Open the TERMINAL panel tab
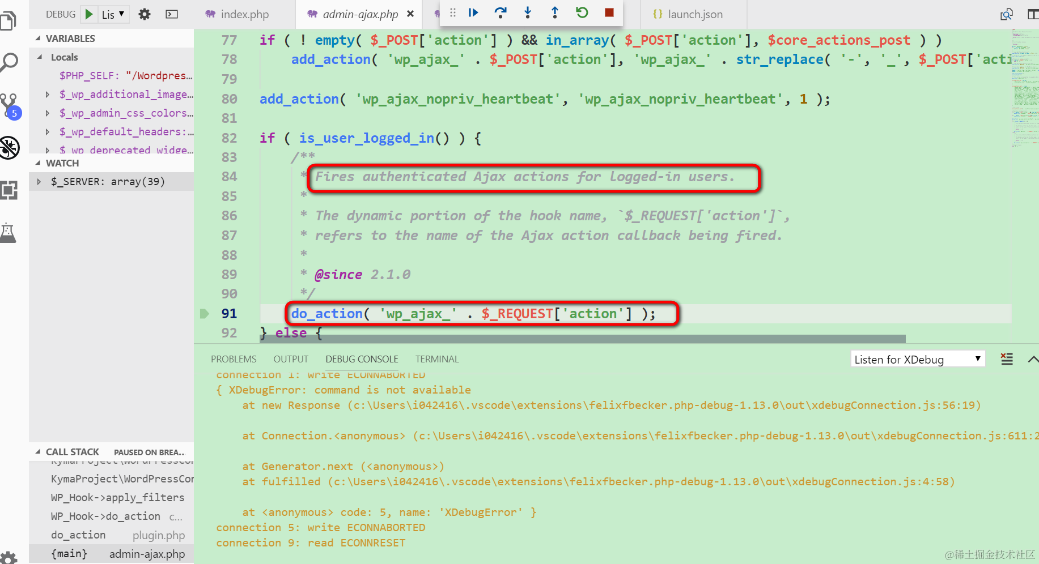The image size is (1039, 564). [437, 359]
